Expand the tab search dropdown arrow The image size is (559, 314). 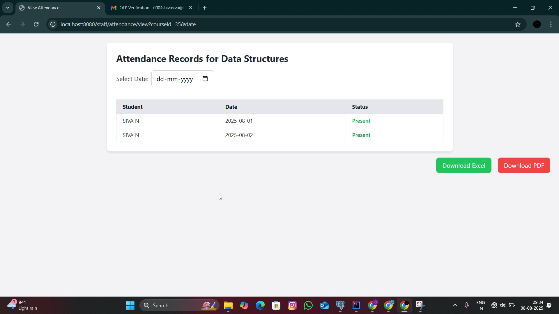point(8,8)
